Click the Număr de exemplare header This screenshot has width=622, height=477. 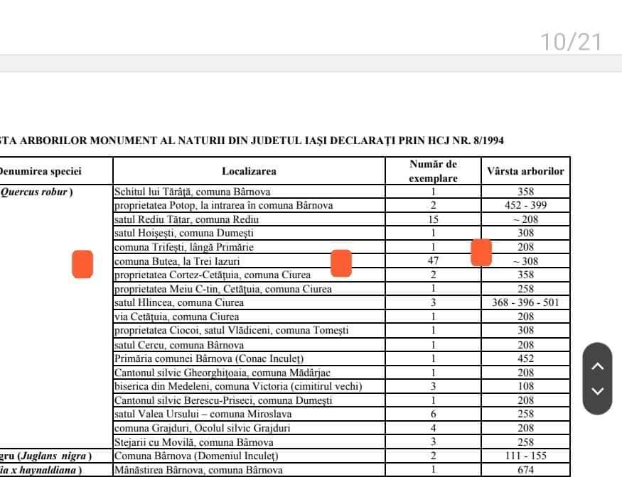433,171
